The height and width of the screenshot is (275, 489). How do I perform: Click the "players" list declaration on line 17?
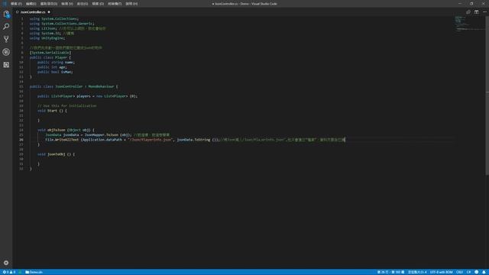(x=87, y=96)
